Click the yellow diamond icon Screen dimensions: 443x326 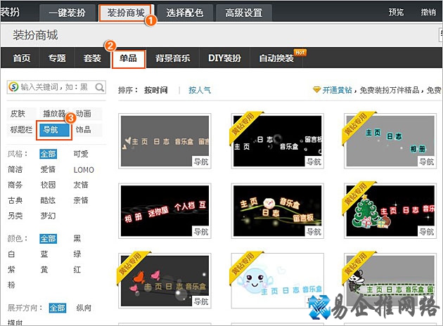click(x=316, y=90)
